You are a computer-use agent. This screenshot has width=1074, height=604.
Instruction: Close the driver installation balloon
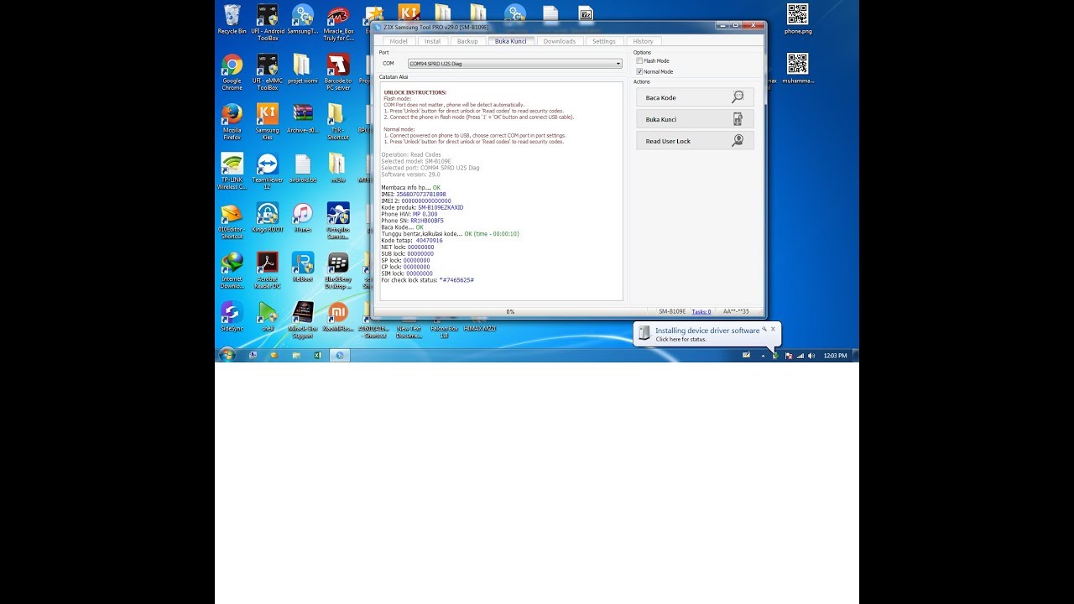pos(773,329)
